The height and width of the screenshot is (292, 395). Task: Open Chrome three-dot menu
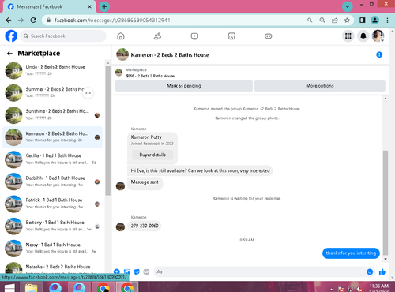click(x=387, y=21)
